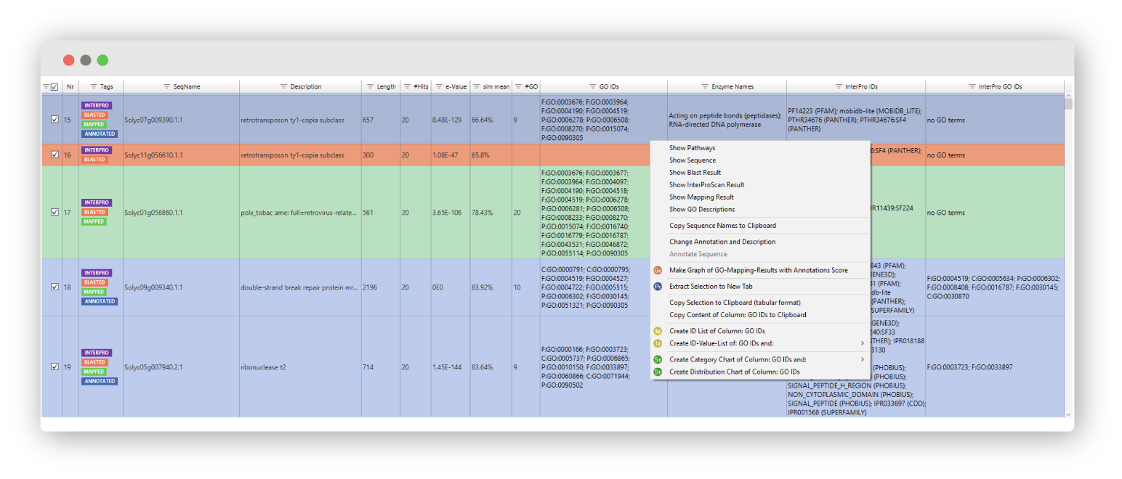Open the Description column filter icon
This screenshot has width=1122, height=479.
tap(283, 86)
